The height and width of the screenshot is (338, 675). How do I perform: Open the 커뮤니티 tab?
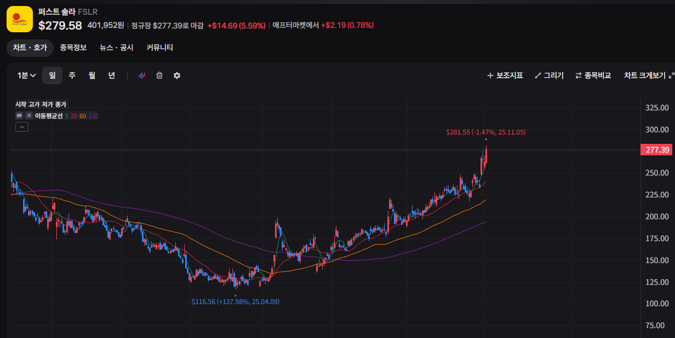coord(159,48)
